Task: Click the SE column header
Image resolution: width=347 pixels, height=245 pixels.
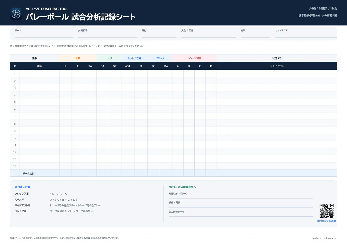Action: [115, 66]
